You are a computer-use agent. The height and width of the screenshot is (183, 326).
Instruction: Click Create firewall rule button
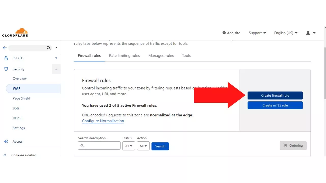pos(275,95)
